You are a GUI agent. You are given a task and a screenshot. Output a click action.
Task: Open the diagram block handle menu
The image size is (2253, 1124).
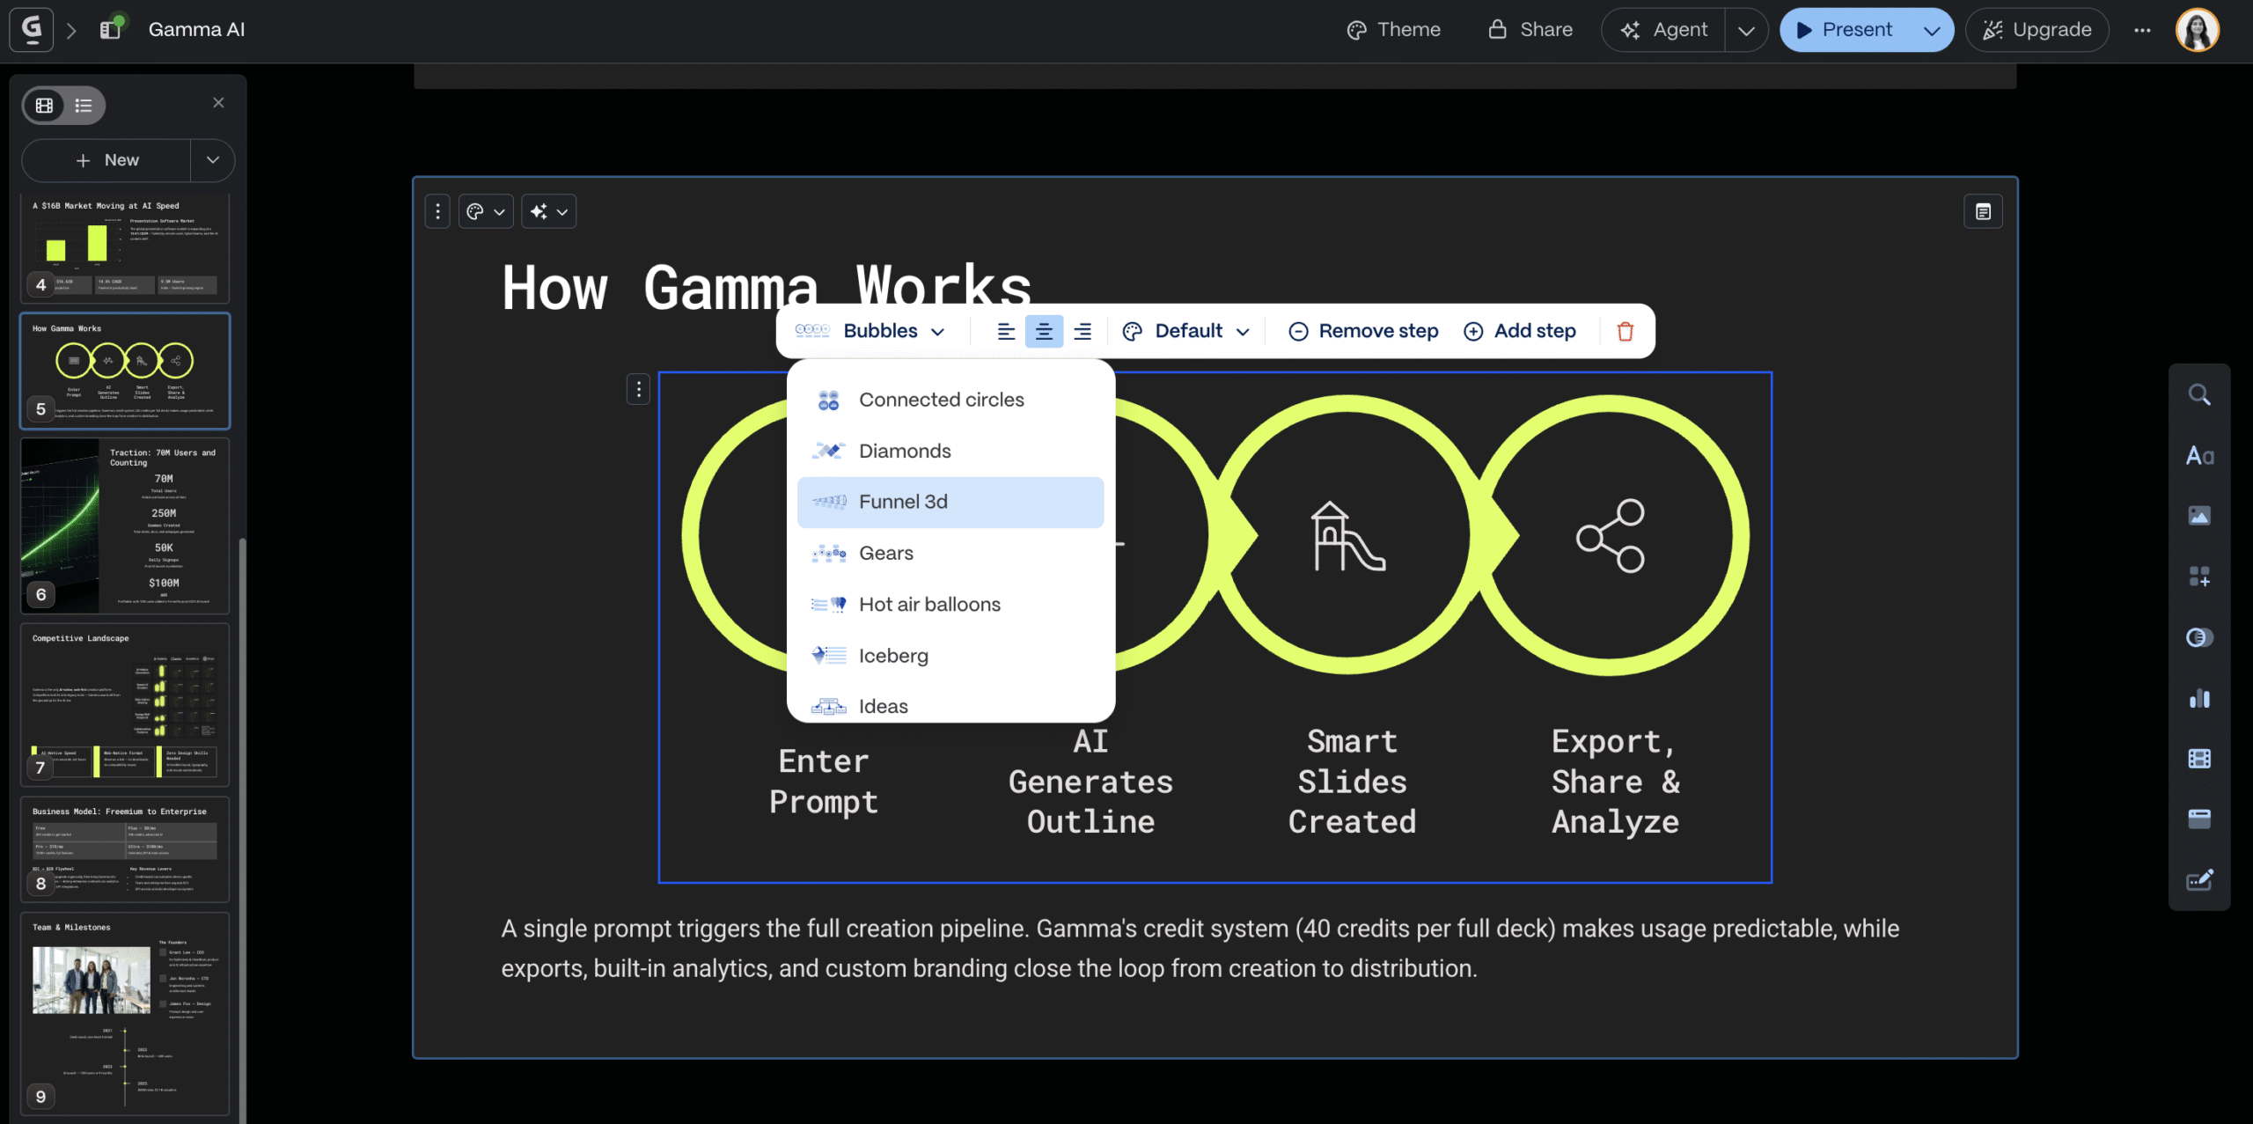[x=638, y=389]
